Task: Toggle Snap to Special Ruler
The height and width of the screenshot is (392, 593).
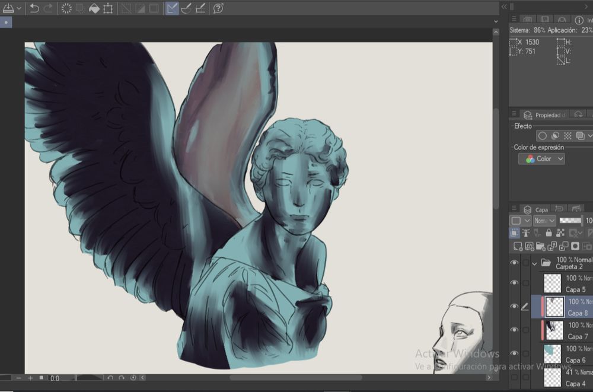Action: click(186, 8)
